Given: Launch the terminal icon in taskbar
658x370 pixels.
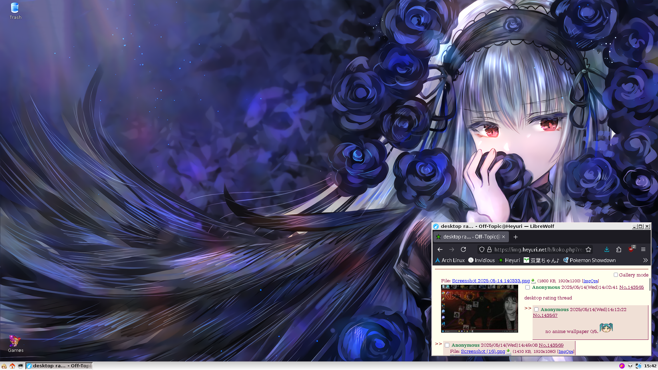Looking at the screenshot, I should 21,366.
